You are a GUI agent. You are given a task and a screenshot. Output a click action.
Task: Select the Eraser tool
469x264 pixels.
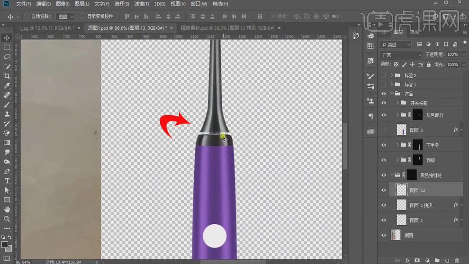tap(7, 133)
